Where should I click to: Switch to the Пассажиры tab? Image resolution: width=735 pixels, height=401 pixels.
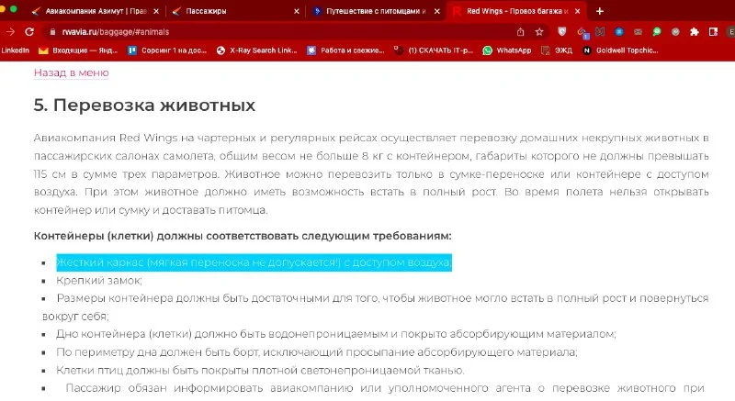tap(236, 11)
